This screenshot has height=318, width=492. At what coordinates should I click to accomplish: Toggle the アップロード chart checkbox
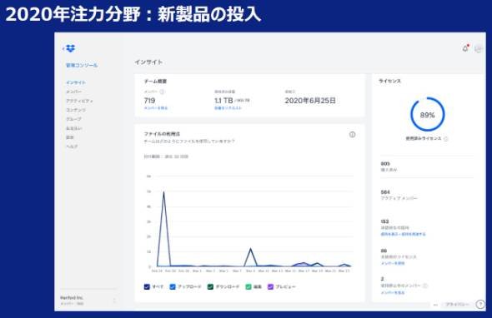173,286
